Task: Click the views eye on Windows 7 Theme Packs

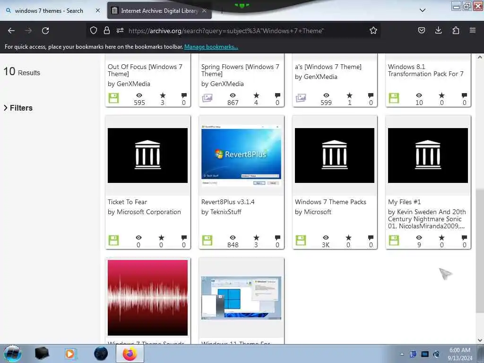Action: 326,237
